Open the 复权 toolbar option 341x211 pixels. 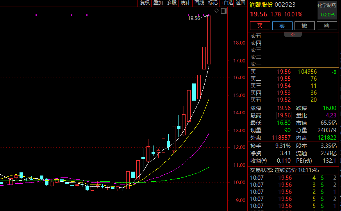pos(145,3)
